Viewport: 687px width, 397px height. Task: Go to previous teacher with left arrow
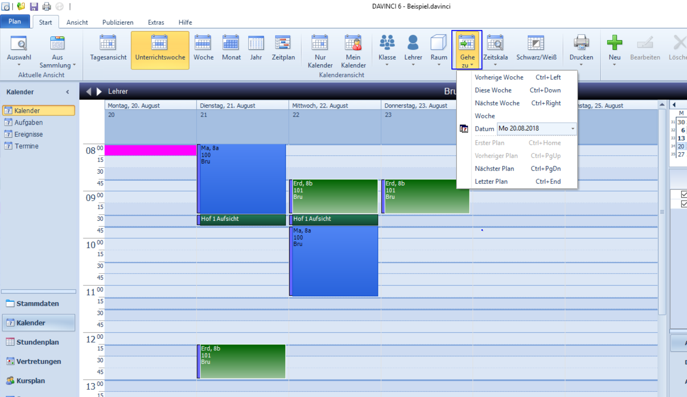[x=89, y=91]
